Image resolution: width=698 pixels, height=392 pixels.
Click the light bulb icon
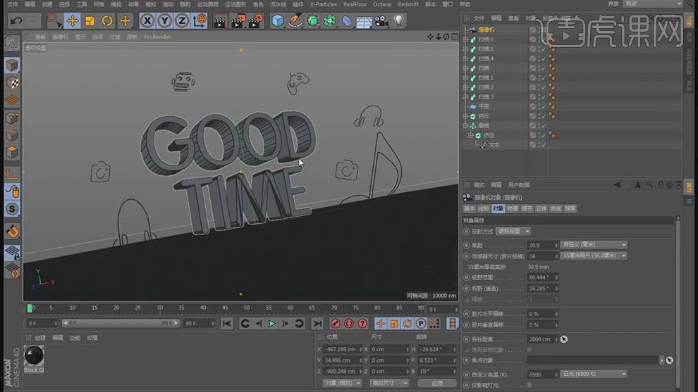tap(399, 20)
